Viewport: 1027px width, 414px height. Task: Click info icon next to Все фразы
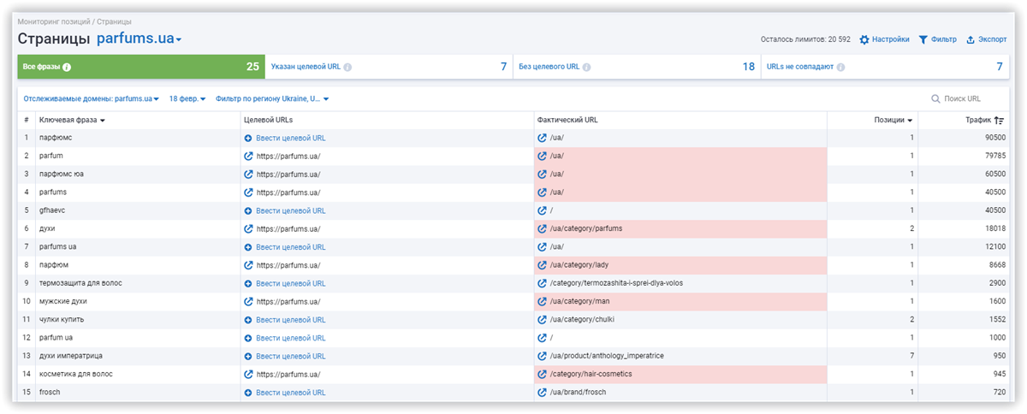pos(67,67)
